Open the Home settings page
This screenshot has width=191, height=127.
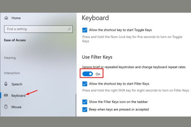pyautogui.click(x=16, y=18)
